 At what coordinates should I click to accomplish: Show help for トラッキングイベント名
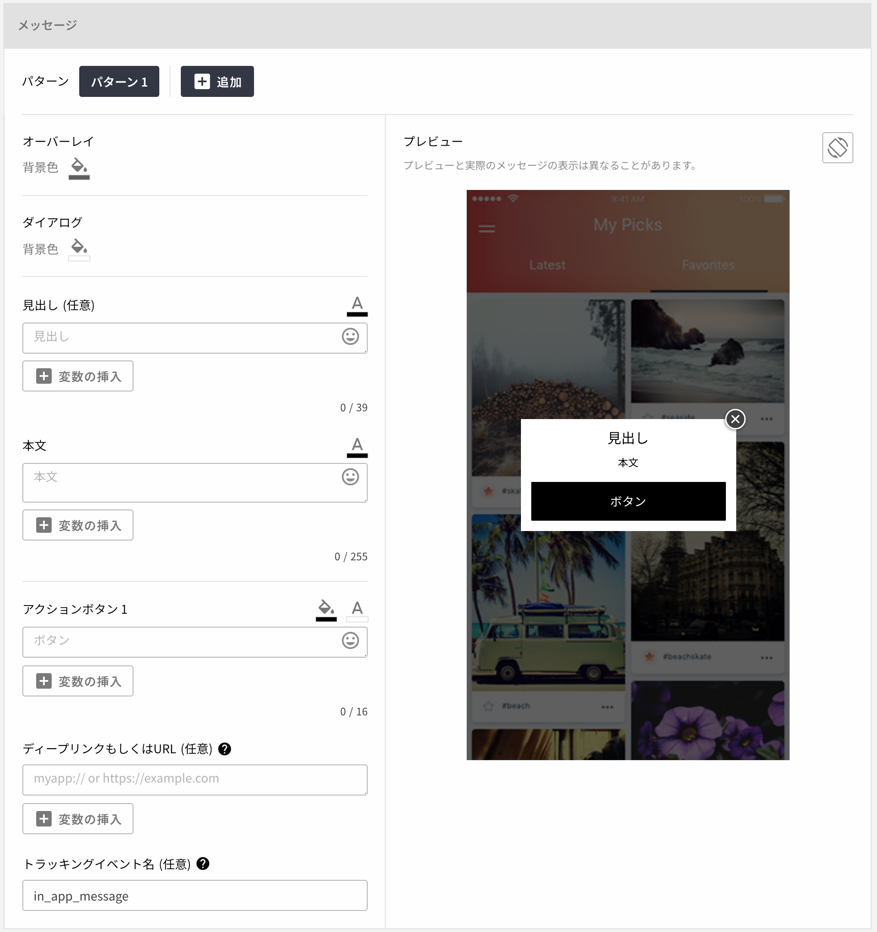[203, 864]
